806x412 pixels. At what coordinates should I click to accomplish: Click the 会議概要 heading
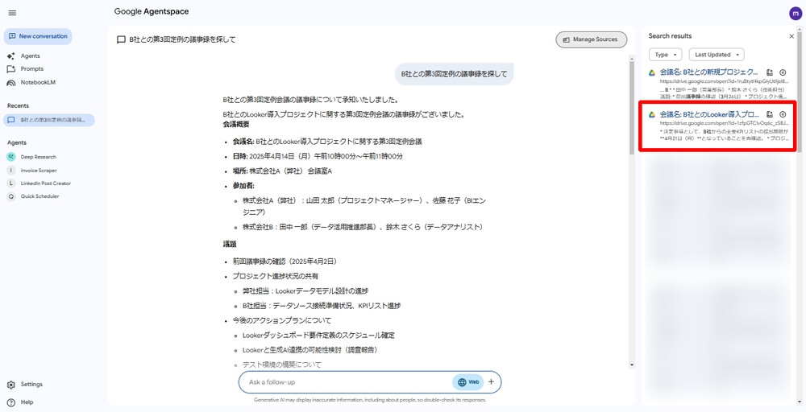coord(236,125)
